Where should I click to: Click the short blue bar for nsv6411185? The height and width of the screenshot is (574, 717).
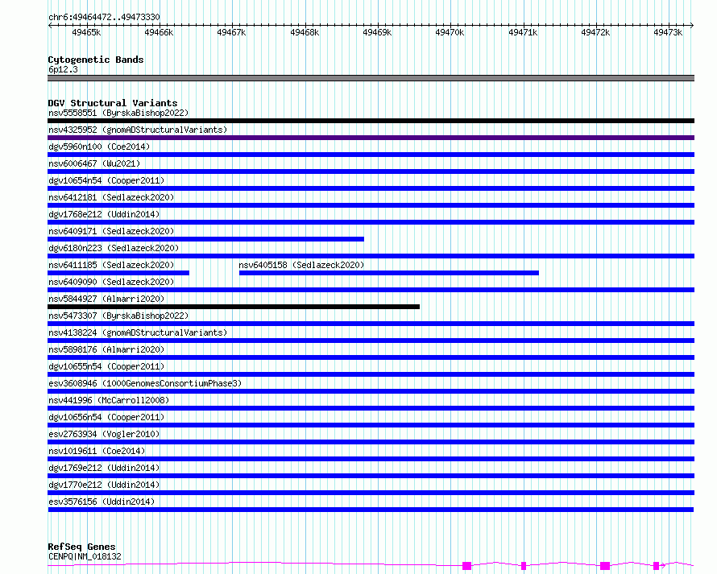(x=118, y=273)
